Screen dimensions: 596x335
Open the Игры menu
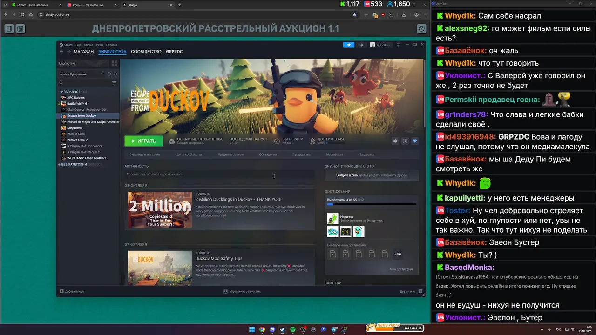click(x=100, y=45)
